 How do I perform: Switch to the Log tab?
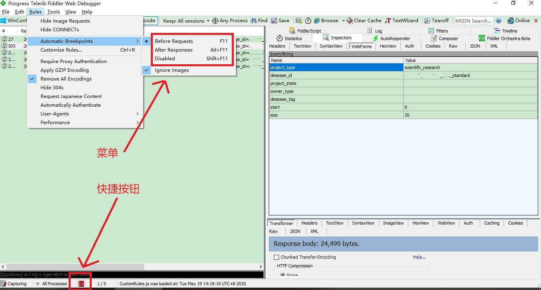(x=375, y=31)
